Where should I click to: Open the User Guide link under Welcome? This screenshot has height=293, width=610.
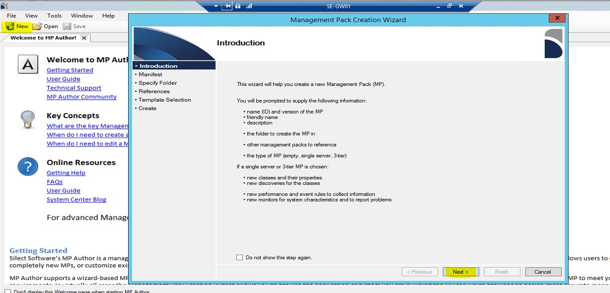63,79
